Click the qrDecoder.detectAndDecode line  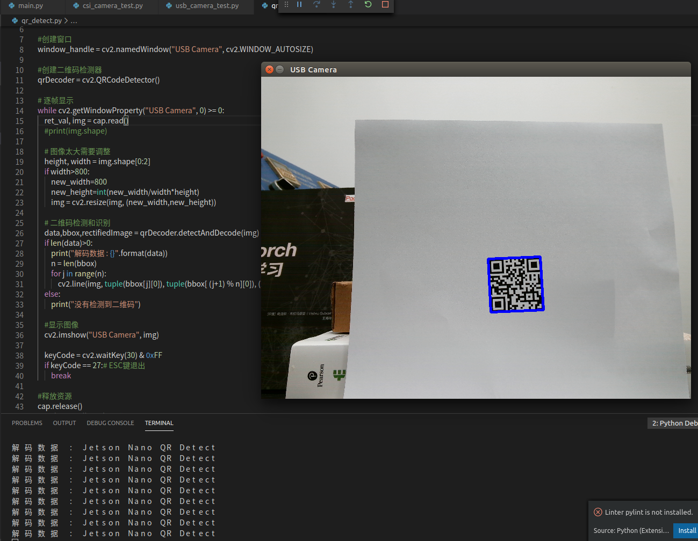pyautogui.click(x=152, y=233)
